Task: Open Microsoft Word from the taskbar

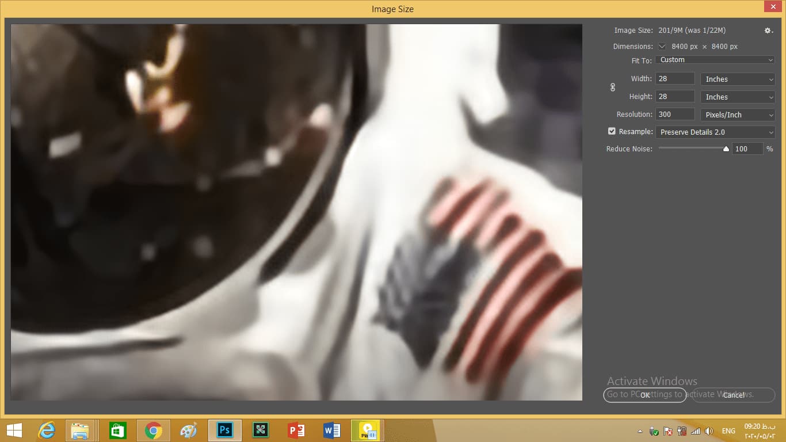Action: pos(332,430)
